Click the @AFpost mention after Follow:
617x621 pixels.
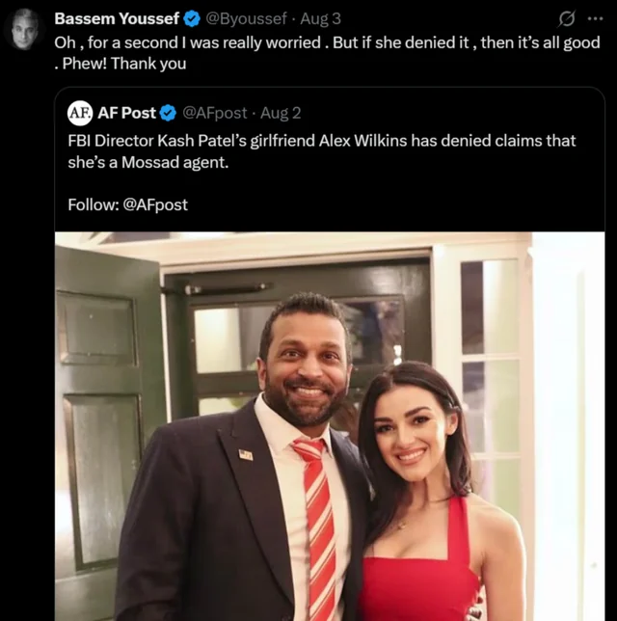156,204
